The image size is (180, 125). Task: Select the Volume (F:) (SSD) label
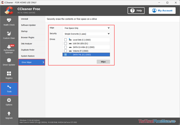tap(80, 51)
